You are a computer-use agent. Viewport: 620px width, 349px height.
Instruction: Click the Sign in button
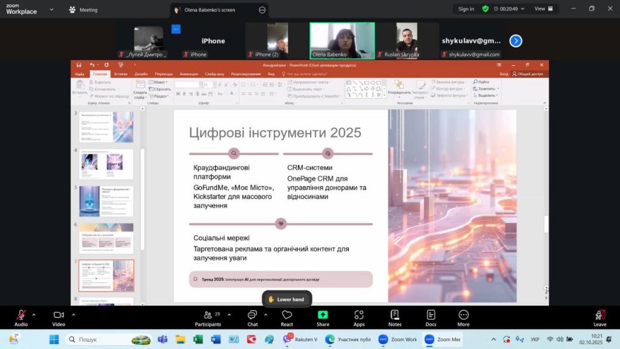pos(466,9)
